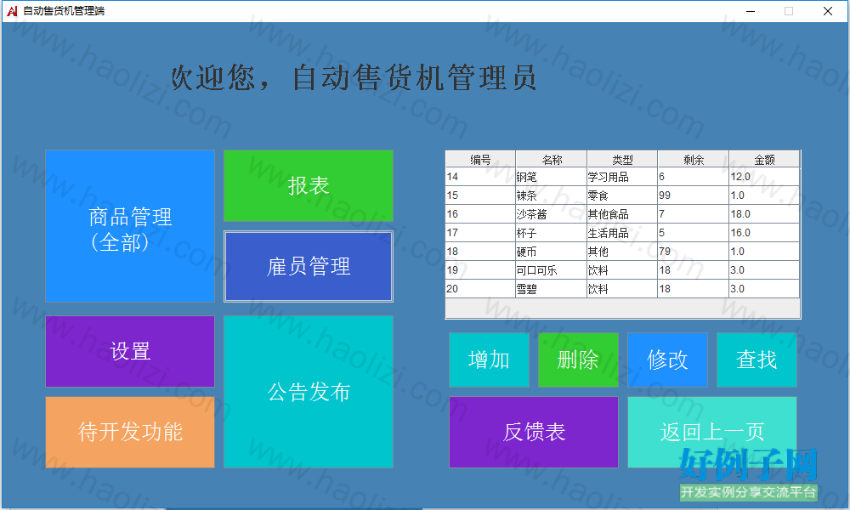
Task: Click the 金额 column header
Action: [764, 159]
